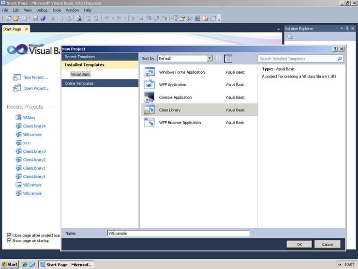Open the Debug menu
Image resolution: width=358 pixels, height=269 pixels.
click(42, 10)
